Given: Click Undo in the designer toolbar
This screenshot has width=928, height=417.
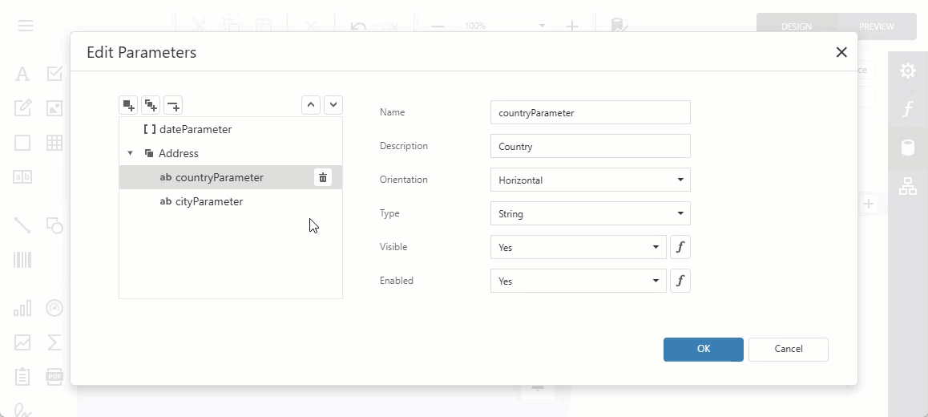Looking at the screenshot, I should pos(358,26).
